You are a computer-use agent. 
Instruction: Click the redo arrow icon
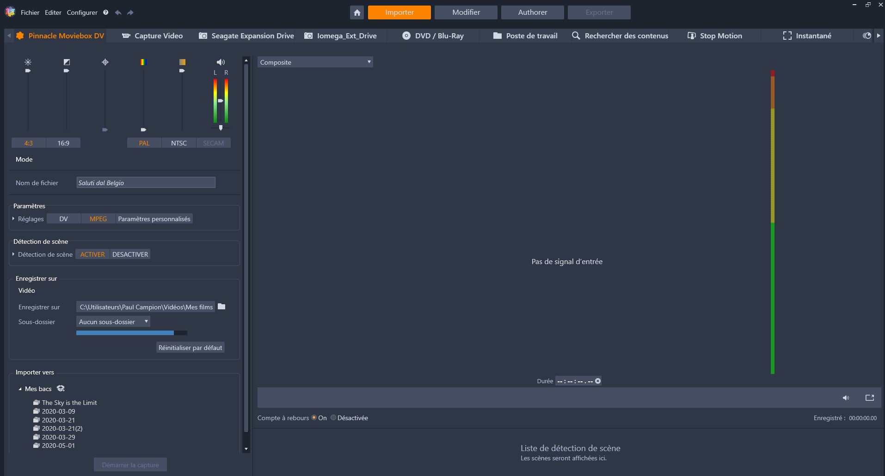click(130, 12)
